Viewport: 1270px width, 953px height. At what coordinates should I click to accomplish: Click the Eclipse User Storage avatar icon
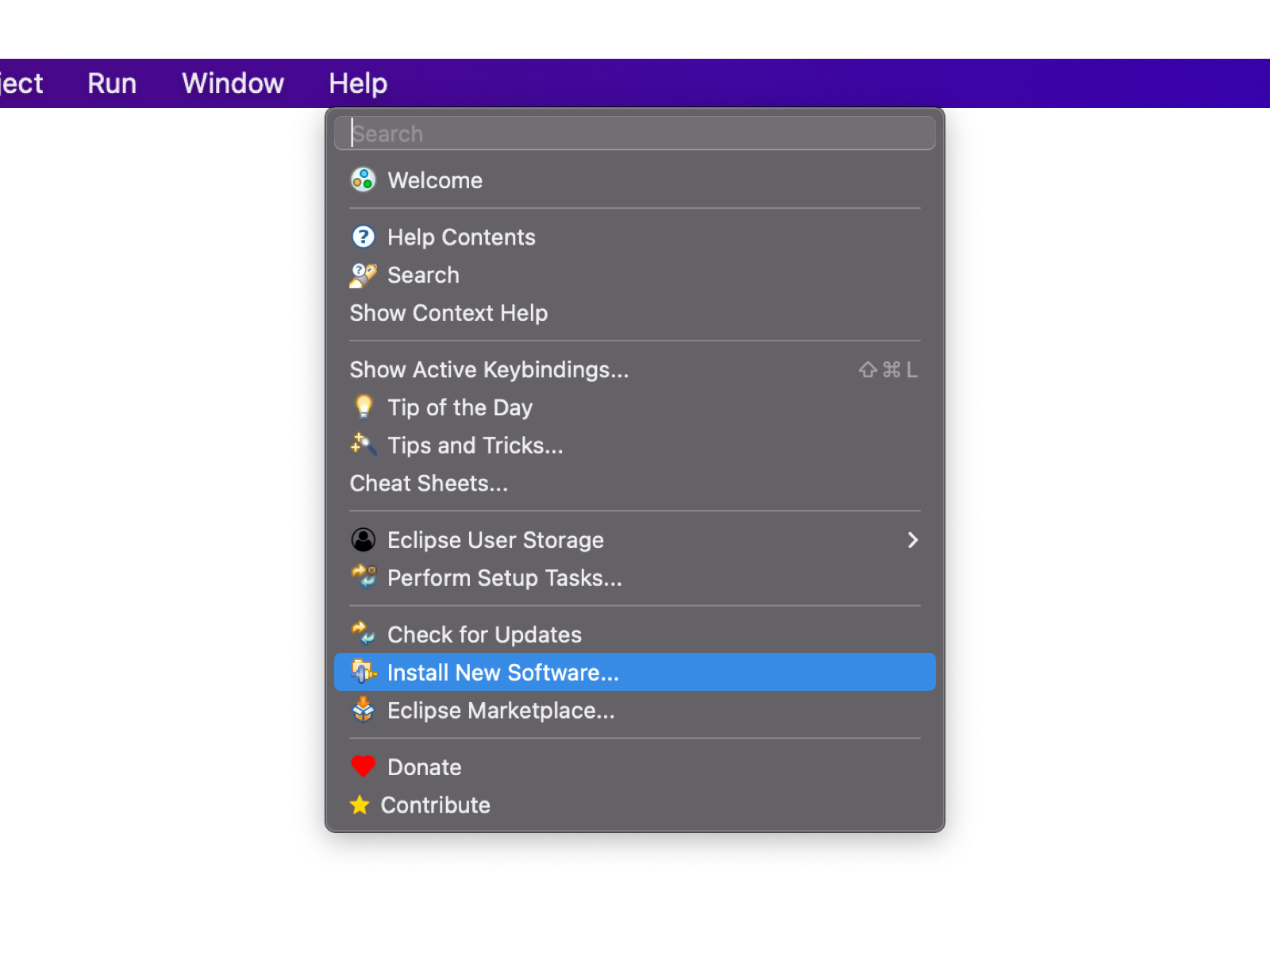point(363,540)
